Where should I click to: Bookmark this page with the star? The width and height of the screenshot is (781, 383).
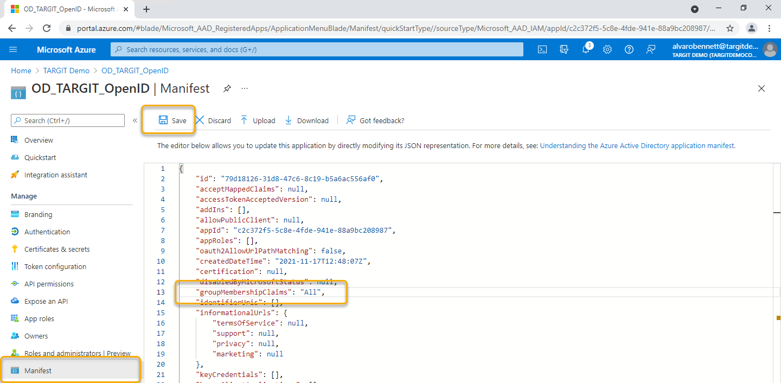click(x=730, y=28)
